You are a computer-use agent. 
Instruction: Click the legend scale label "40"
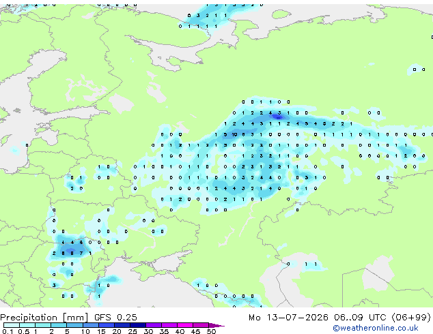[x=180, y=331]
